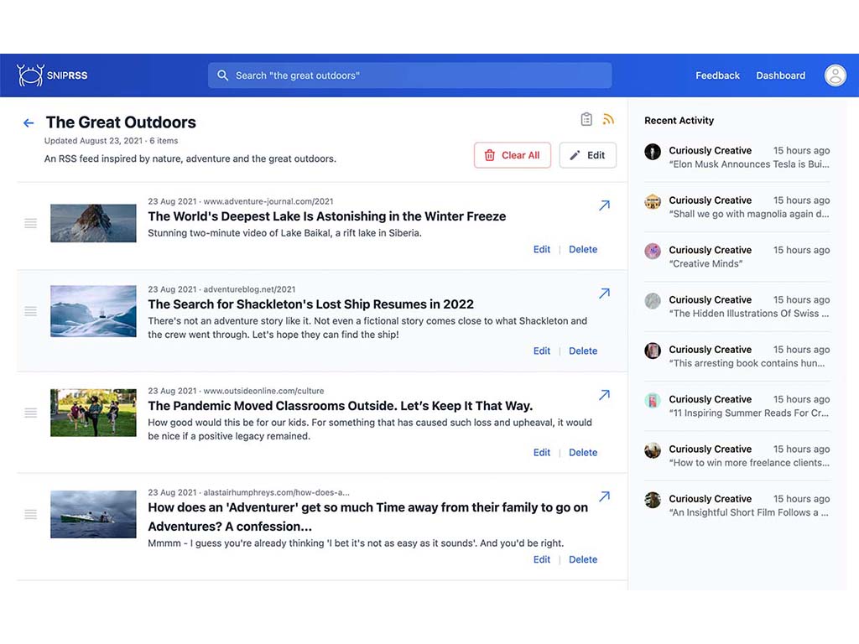Edit the Pandemic Moved Classrooms item
859x644 pixels.
pos(542,452)
